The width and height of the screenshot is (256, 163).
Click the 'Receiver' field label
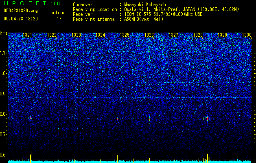pyautogui.click(x=83, y=14)
